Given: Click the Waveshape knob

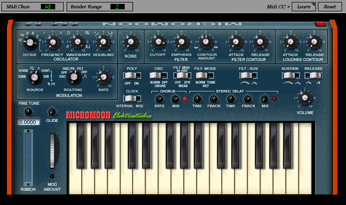Looking at the screenshot, I should pos(77,42).
